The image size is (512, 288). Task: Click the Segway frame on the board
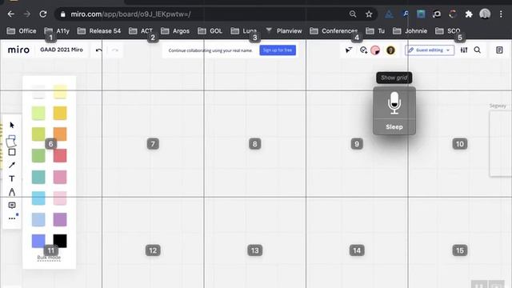(x=501, y=144)
